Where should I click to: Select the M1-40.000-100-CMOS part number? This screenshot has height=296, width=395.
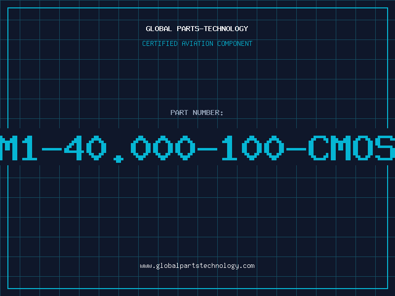point(197,148)
